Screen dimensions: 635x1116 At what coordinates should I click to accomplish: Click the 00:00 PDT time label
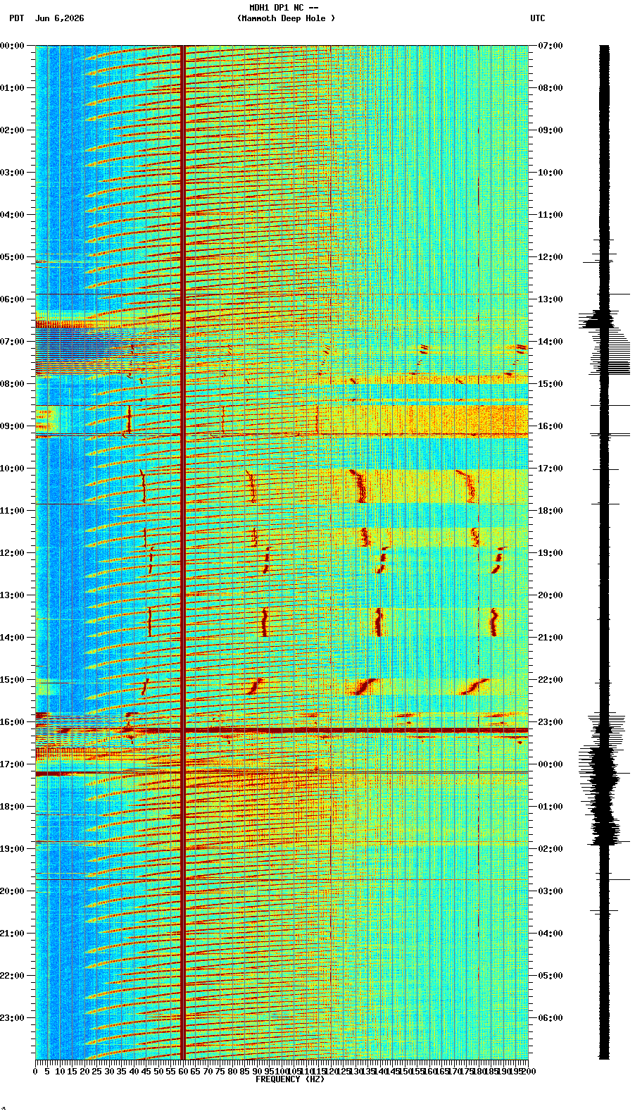[12, 46]
